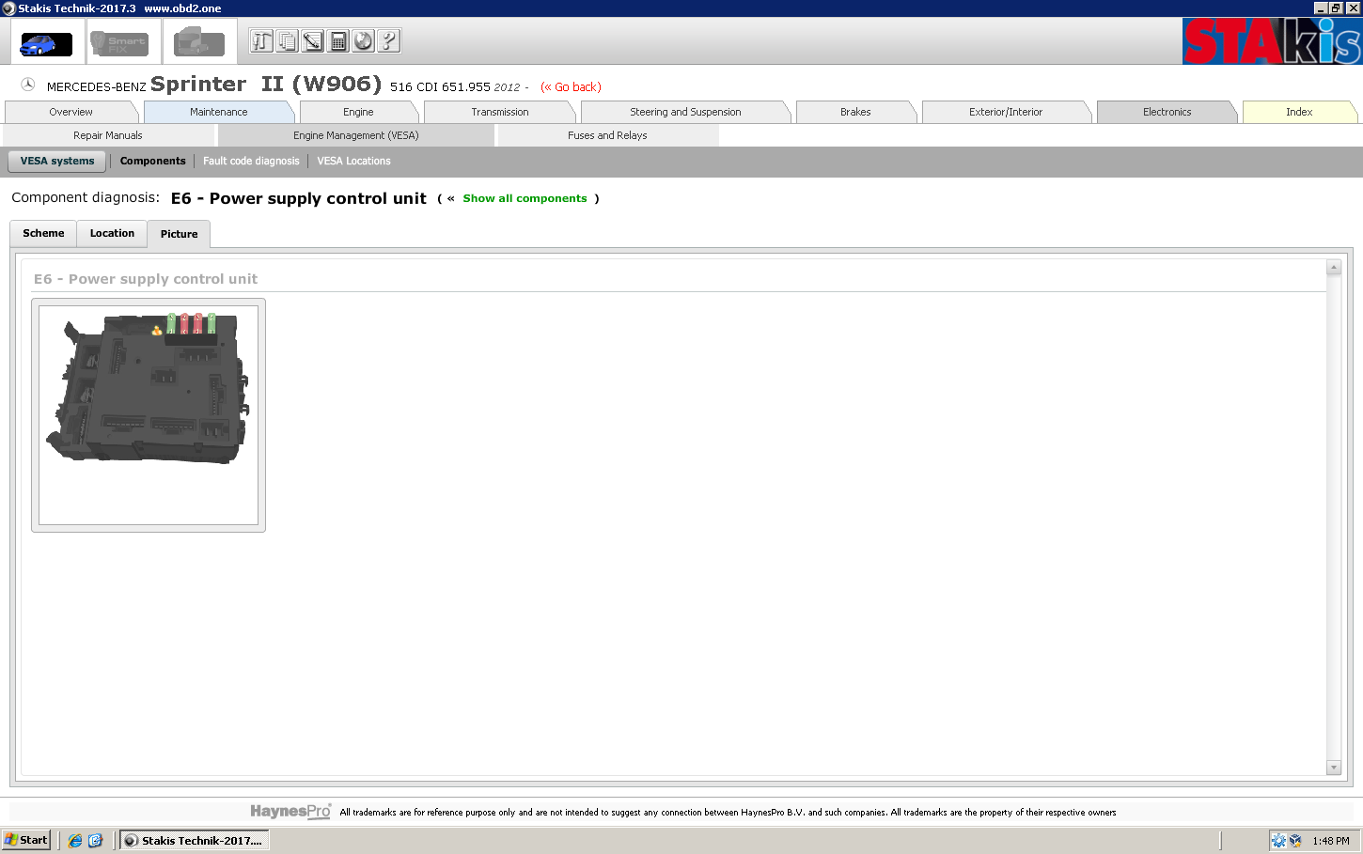Click the Show all components link
Screen dimensions: 1363x854
(x=525, y=198)
